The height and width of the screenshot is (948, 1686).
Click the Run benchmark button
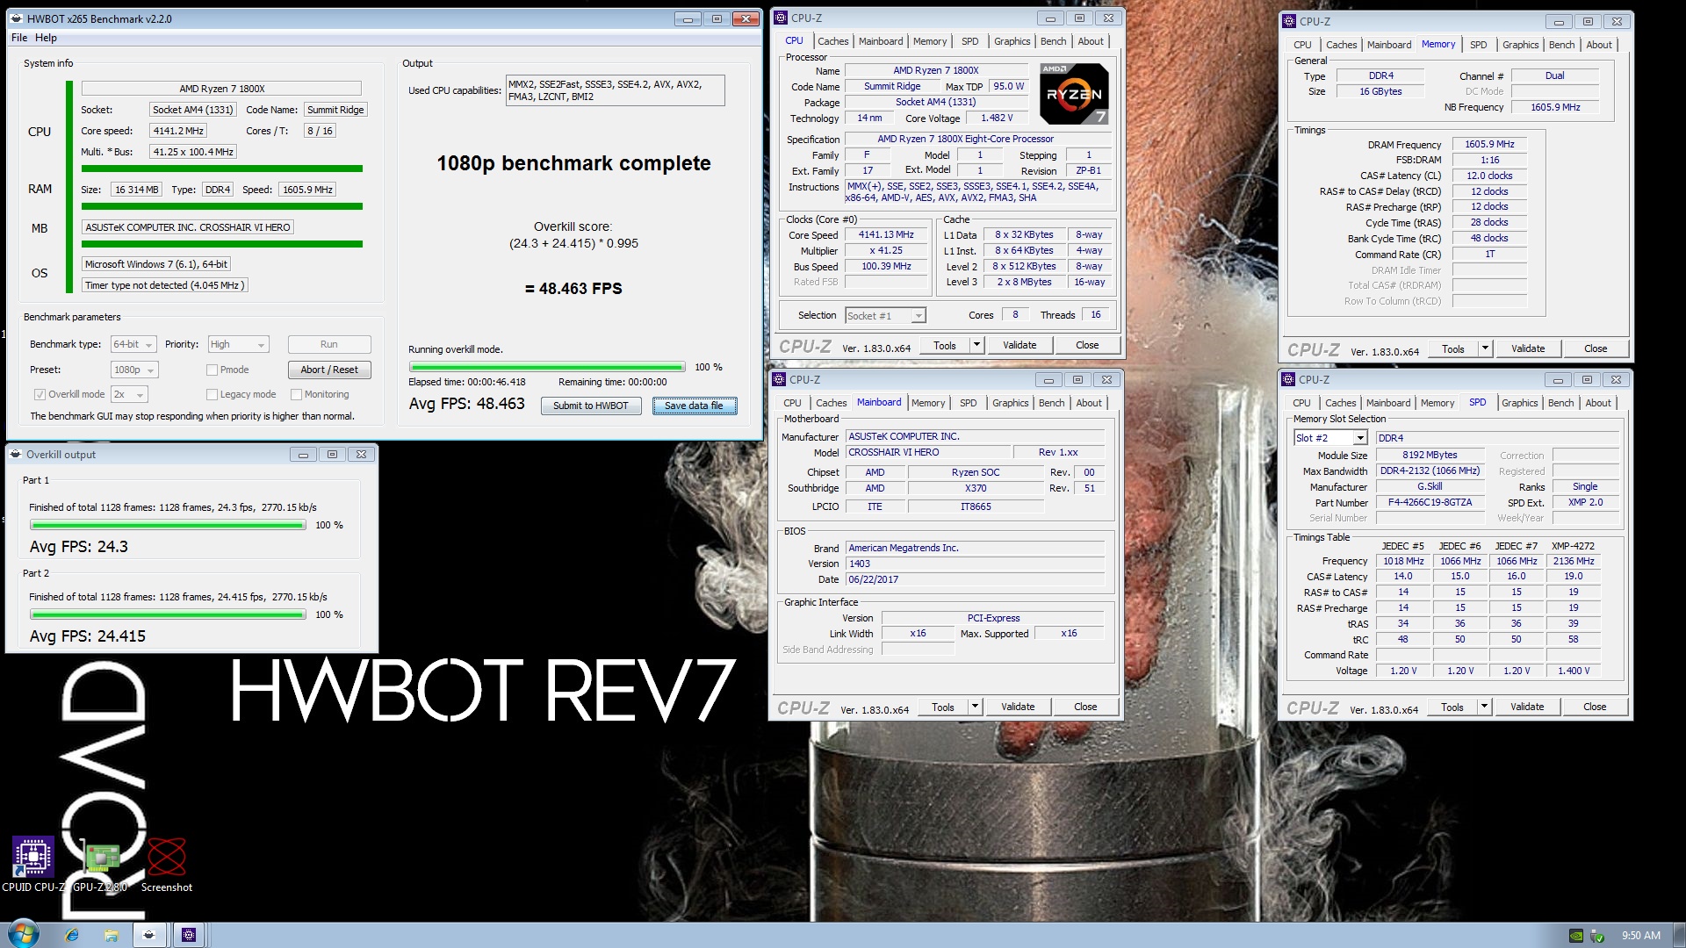pos(329,344)
